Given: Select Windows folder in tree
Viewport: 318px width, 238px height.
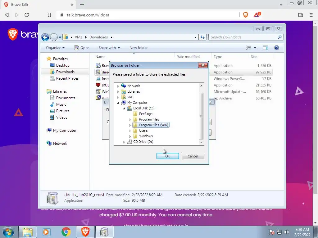Looking at the screenshot, I should [146, 136].
